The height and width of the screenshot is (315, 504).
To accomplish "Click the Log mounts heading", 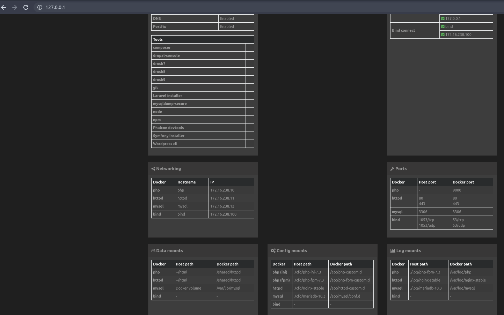I will (408, 251).
